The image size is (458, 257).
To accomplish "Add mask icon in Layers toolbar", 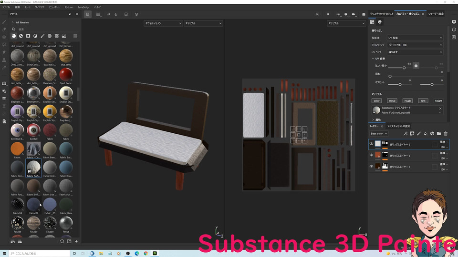I will (x=412, y=133).
